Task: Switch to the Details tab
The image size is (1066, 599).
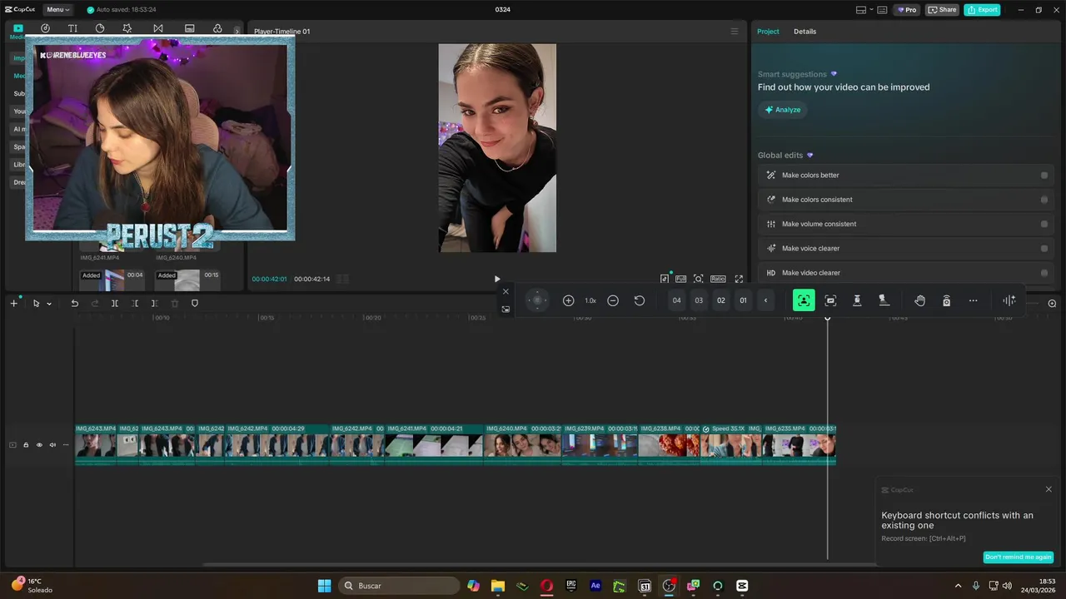Action: click(x=804, y=32)
